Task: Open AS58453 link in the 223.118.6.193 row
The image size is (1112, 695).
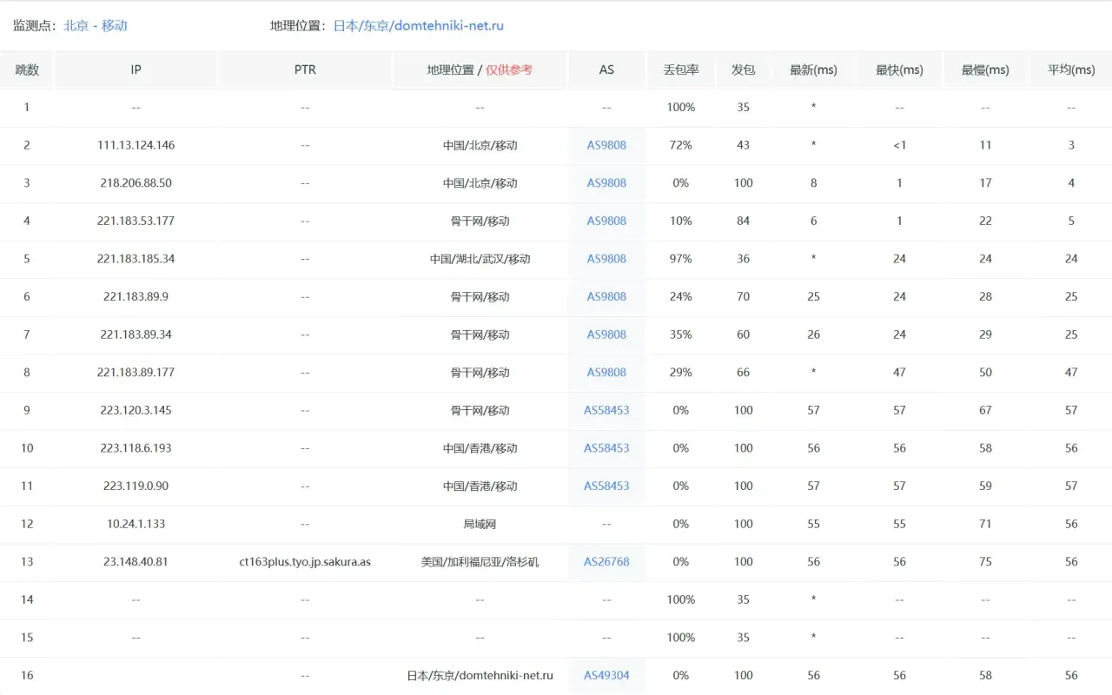Action: (606, 448)
